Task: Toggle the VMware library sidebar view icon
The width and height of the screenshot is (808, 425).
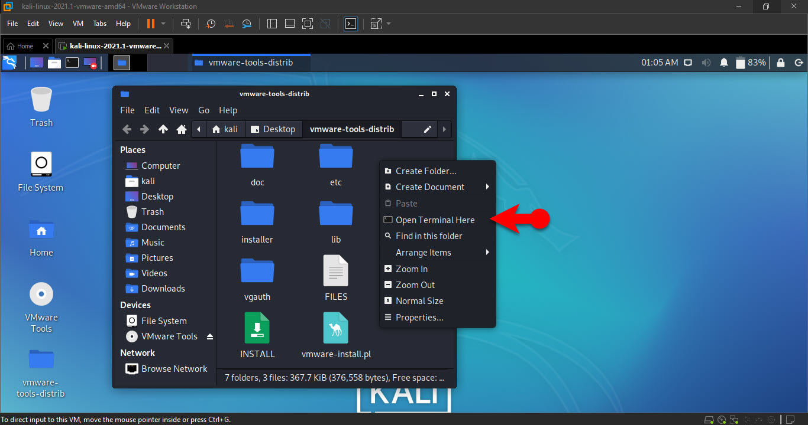Action: click(272, 24)
